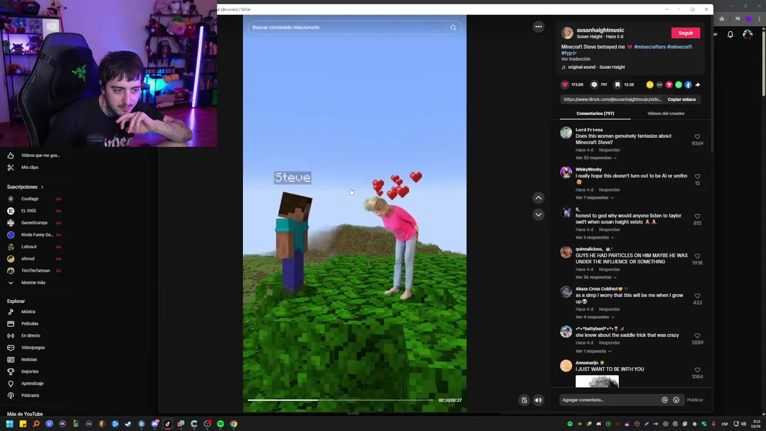Screen dimensions: 766x431
Task: Open Google Chrome from the taskbar
Action: pyautogui.click(x=233, y=424)
